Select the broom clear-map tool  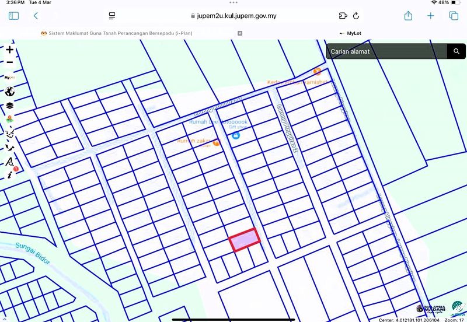click(10, 134)
